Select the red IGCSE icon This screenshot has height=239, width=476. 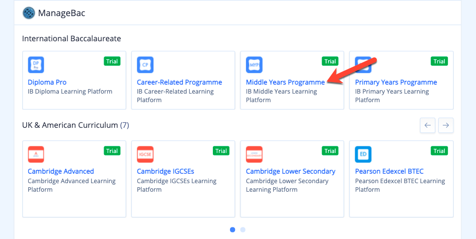145,154
